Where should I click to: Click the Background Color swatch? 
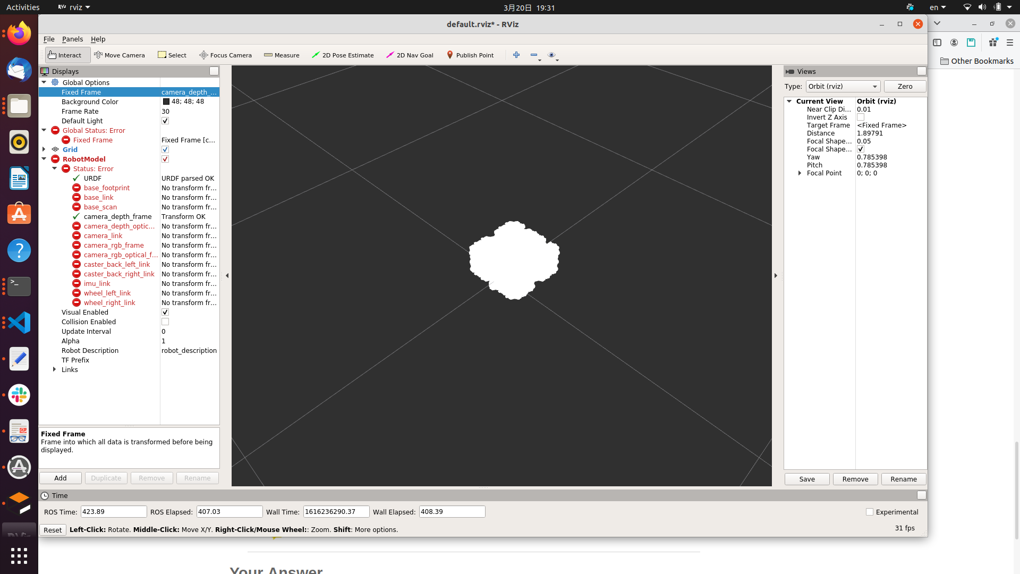coord(166,102)
